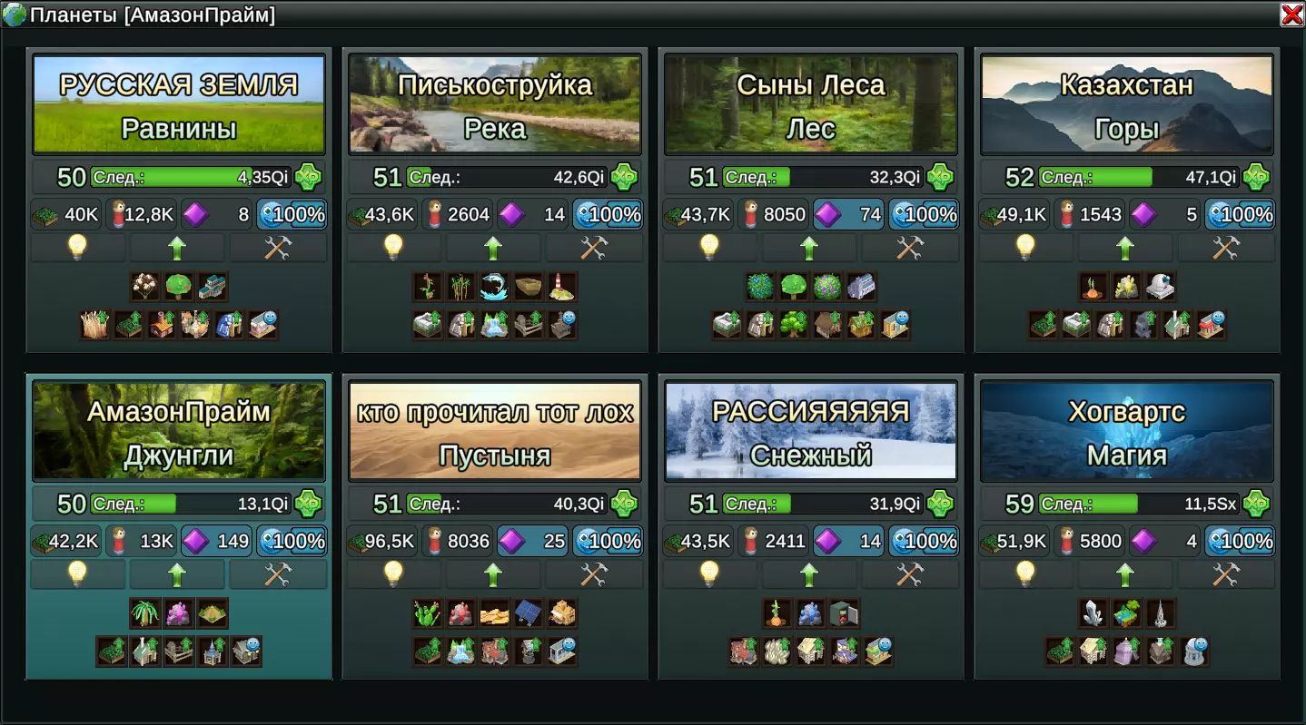Screen dimensions: 1306x725
Task: Click the solar panel icon on Пустыня planet
Action: [x=529, y=613]
